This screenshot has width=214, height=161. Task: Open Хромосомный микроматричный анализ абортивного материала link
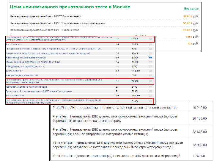(48, 53)
